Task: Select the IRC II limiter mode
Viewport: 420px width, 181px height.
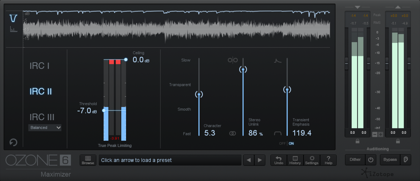Action: (41, 92)
